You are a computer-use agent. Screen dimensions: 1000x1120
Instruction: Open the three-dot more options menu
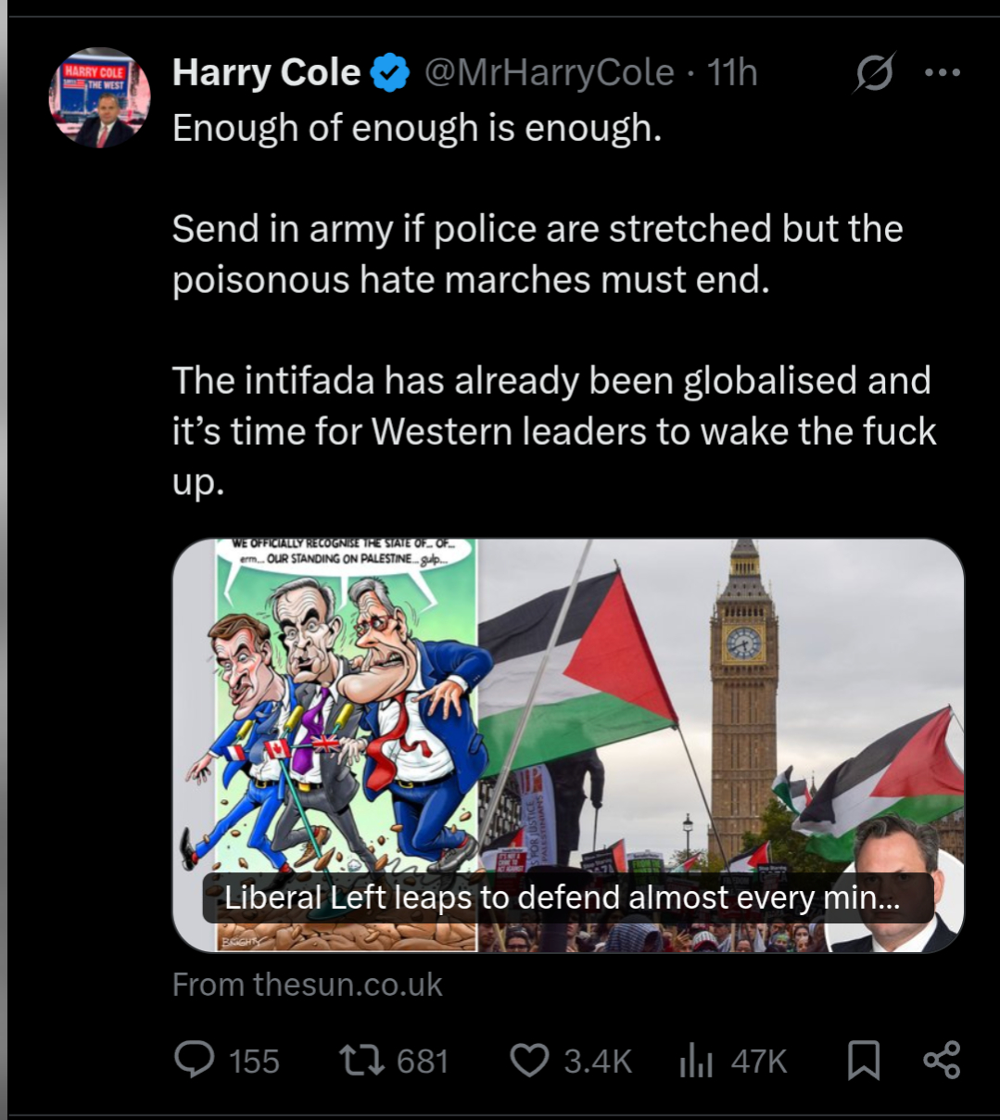943,72
